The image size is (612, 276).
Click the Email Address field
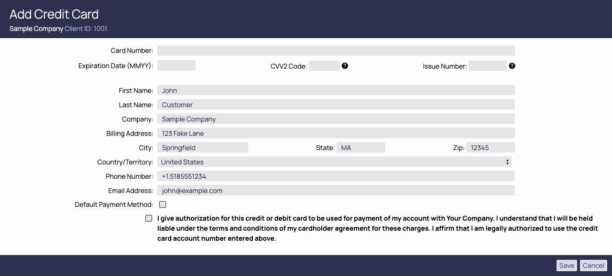336,191
